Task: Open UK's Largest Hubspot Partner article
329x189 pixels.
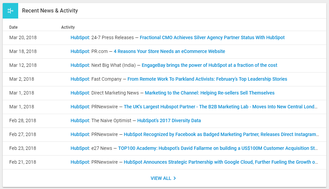Action: [x=220, y=107]
